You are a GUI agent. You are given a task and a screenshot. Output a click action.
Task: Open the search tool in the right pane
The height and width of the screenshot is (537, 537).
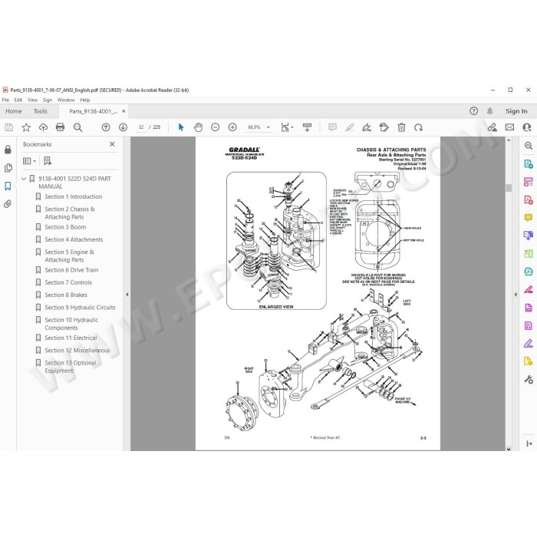529,146
